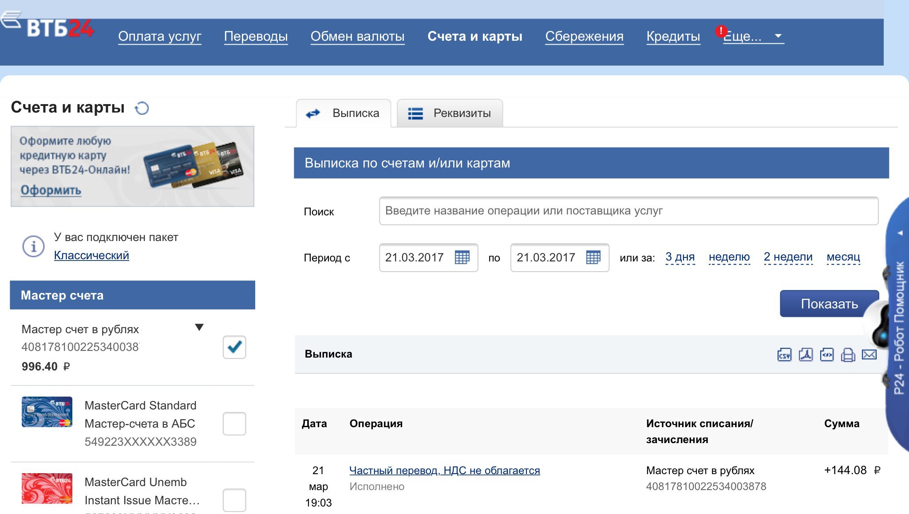Set the period to месяц

pos(843,257)
